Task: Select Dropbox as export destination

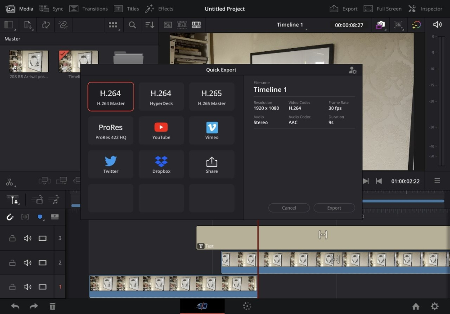Action: (x=161, y=164)
